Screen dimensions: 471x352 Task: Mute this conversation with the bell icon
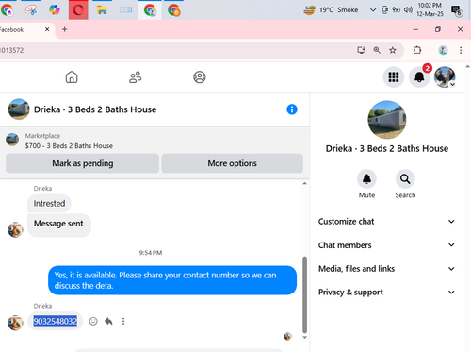point(366,179)
